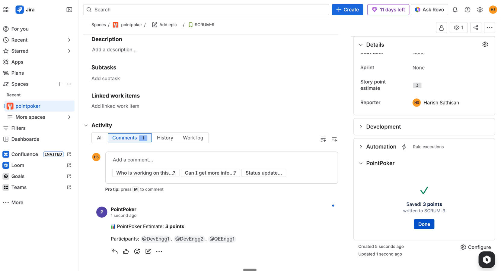Click the lock icon for issue restrictions
The width and height of the screenshot is (501, 271).
click(441, 27)
